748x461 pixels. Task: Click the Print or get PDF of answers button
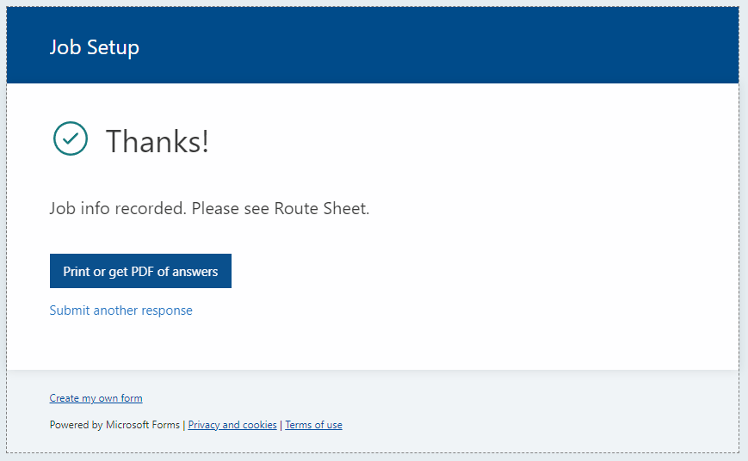coord(140,271)
